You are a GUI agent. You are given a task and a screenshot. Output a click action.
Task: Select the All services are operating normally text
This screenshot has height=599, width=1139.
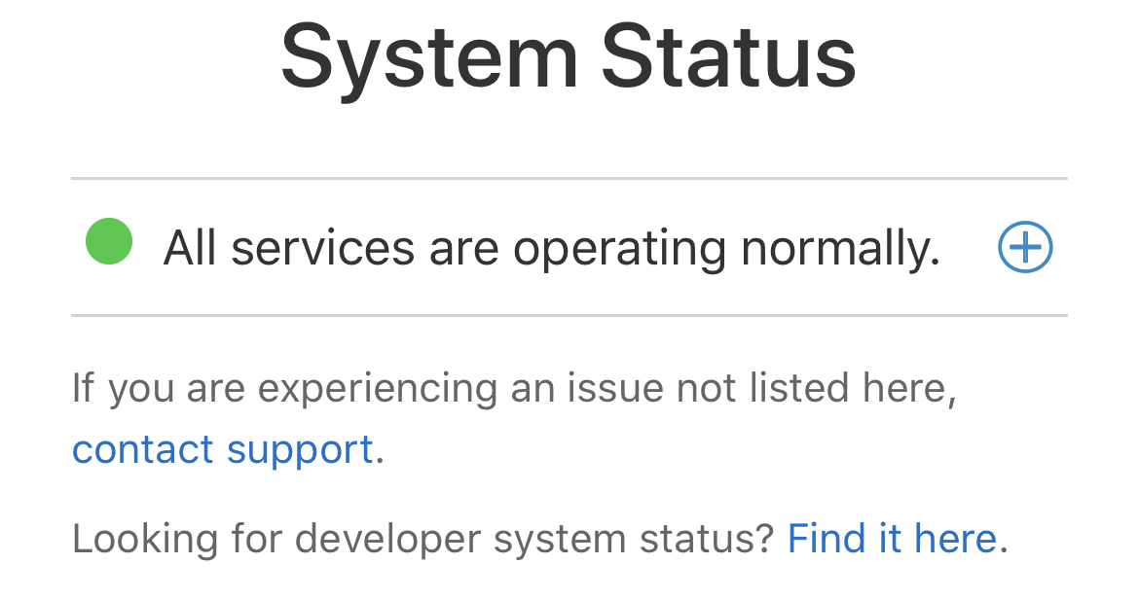[551, 249]
